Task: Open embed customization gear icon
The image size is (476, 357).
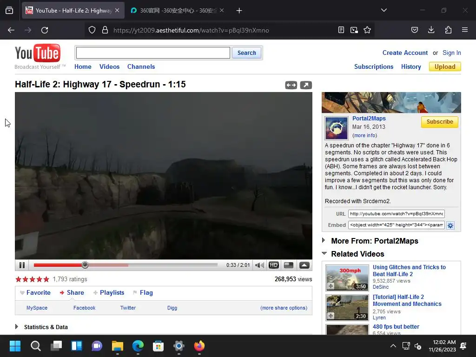Action: pos(450,225)
